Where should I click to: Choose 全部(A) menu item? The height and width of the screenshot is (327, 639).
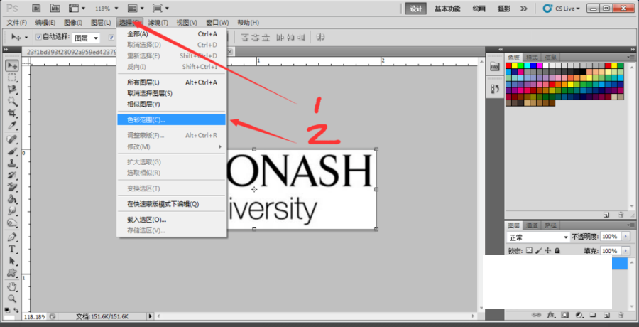[x=172, y=34]
